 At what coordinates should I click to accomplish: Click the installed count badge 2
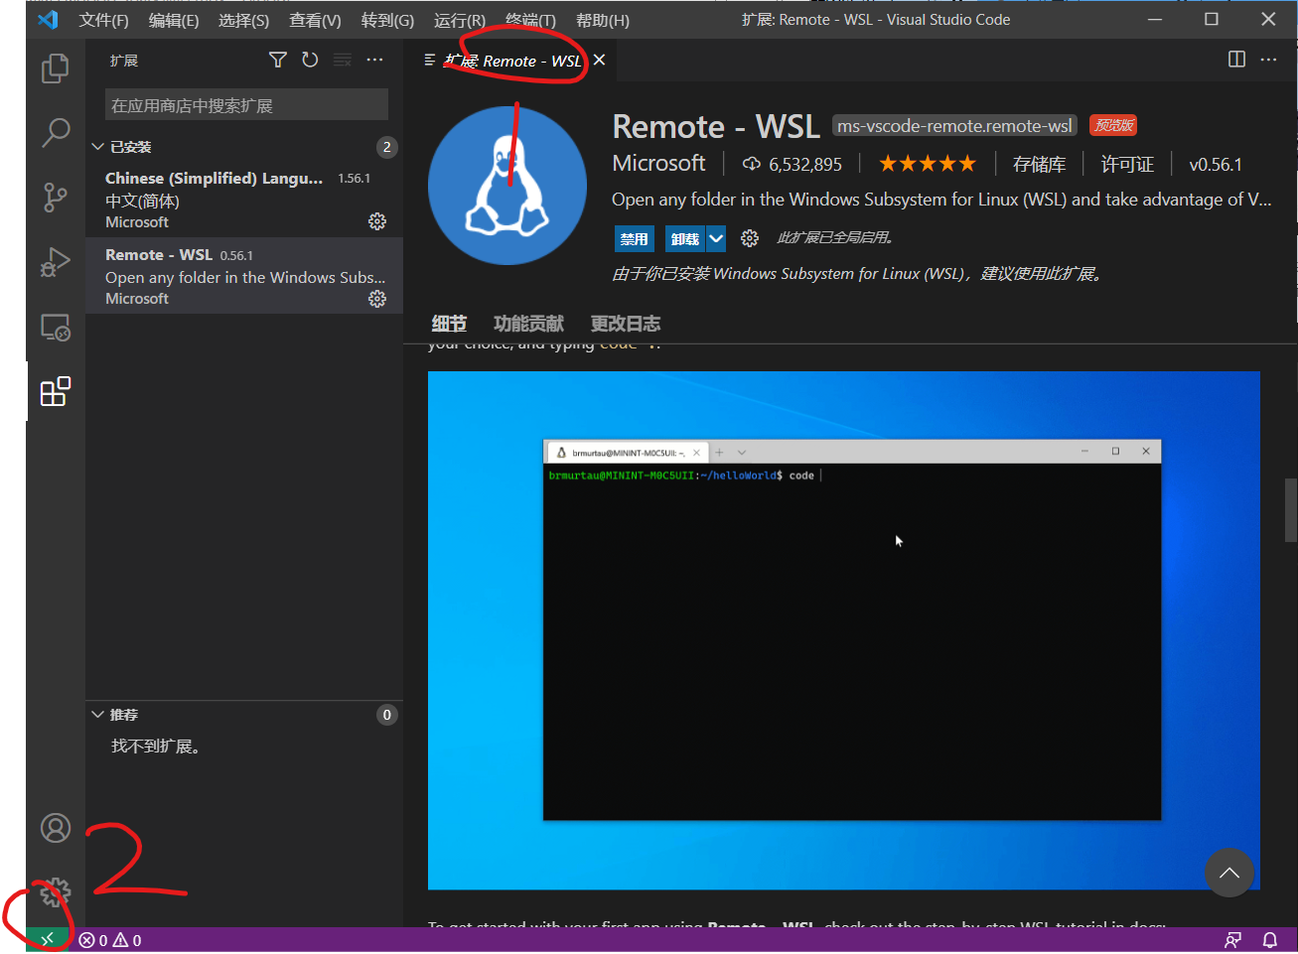click(x=387, y=147)
